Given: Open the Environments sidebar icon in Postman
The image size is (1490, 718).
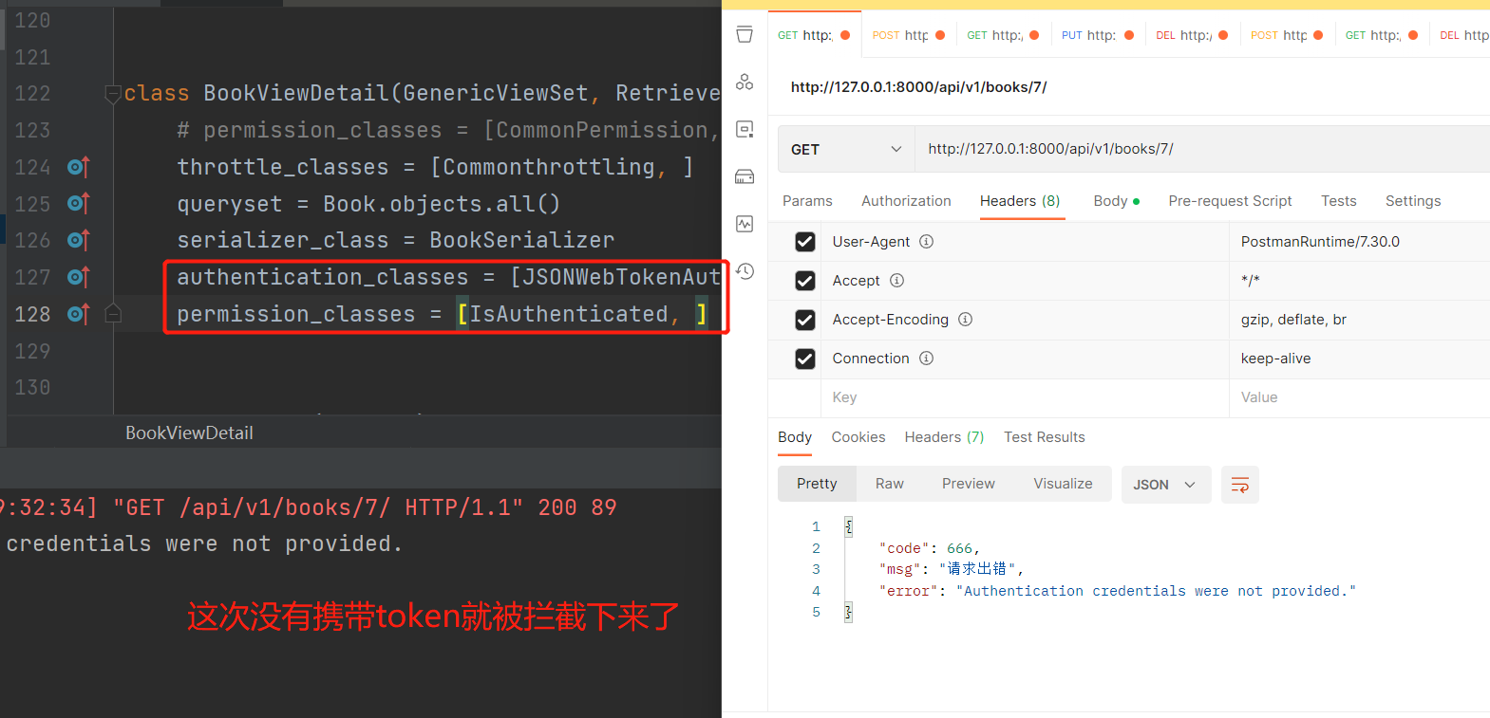Looking at the screenshot, I should click(x=745, y=129).
